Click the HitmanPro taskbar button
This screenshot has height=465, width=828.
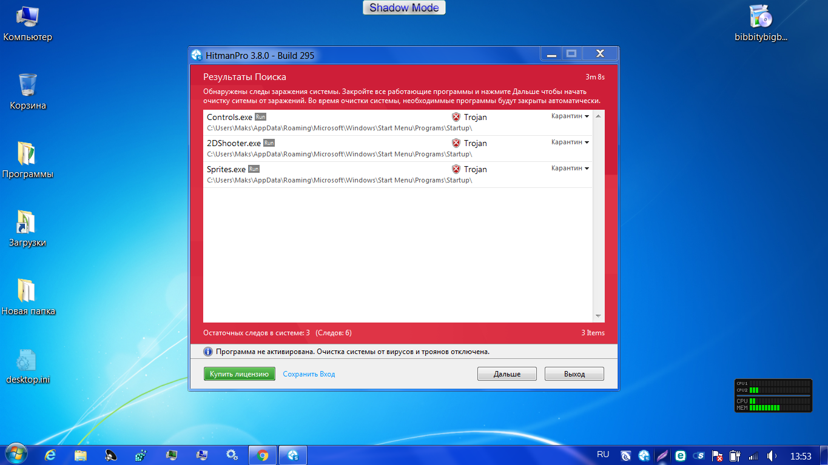[293, 455]
